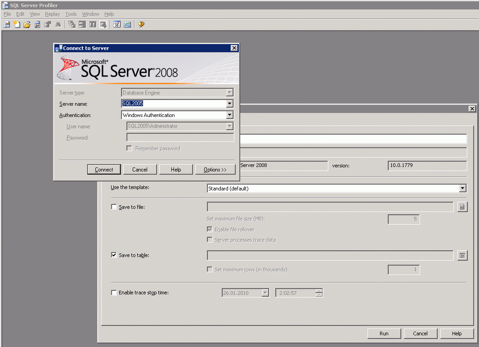Click the Save to table path field
The height and width of the screenshot is (347, 479).
330,255
